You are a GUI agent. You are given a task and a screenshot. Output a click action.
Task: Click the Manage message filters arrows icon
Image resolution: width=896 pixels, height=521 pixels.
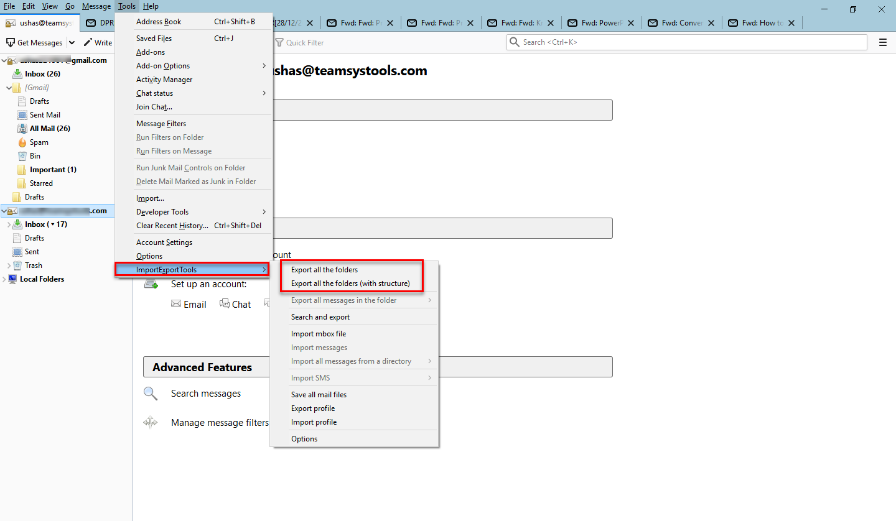[150, 423]
